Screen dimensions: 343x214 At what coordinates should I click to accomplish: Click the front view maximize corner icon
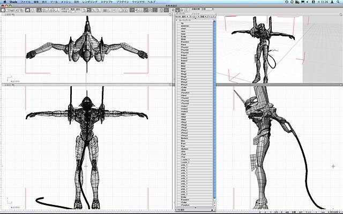pos(170,85)
